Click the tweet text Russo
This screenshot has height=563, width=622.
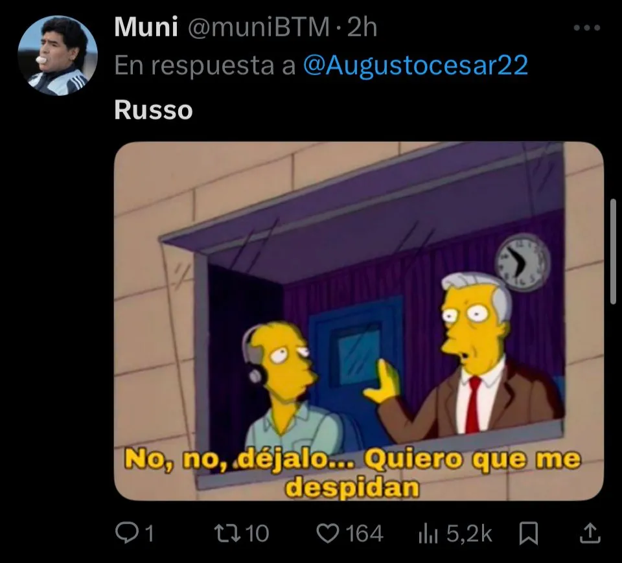[x=154, y=110]
